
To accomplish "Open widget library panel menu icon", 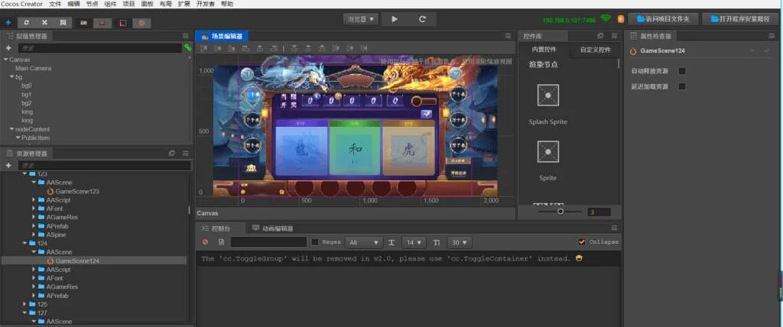I will (614, 36).
